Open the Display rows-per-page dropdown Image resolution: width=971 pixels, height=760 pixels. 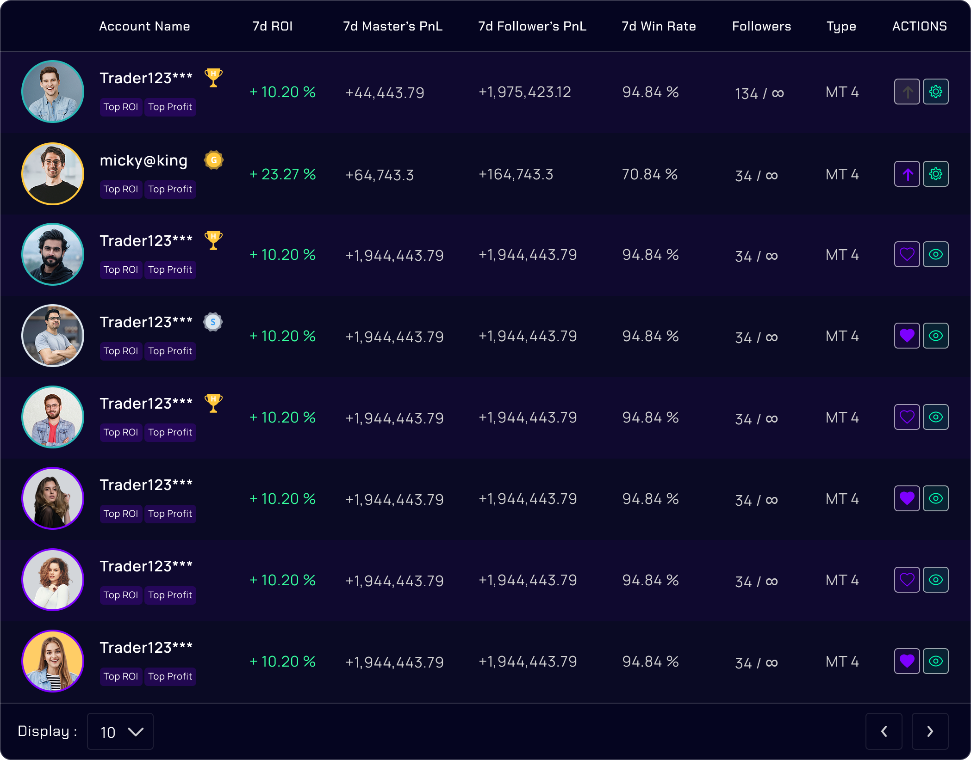click(120, 731)
